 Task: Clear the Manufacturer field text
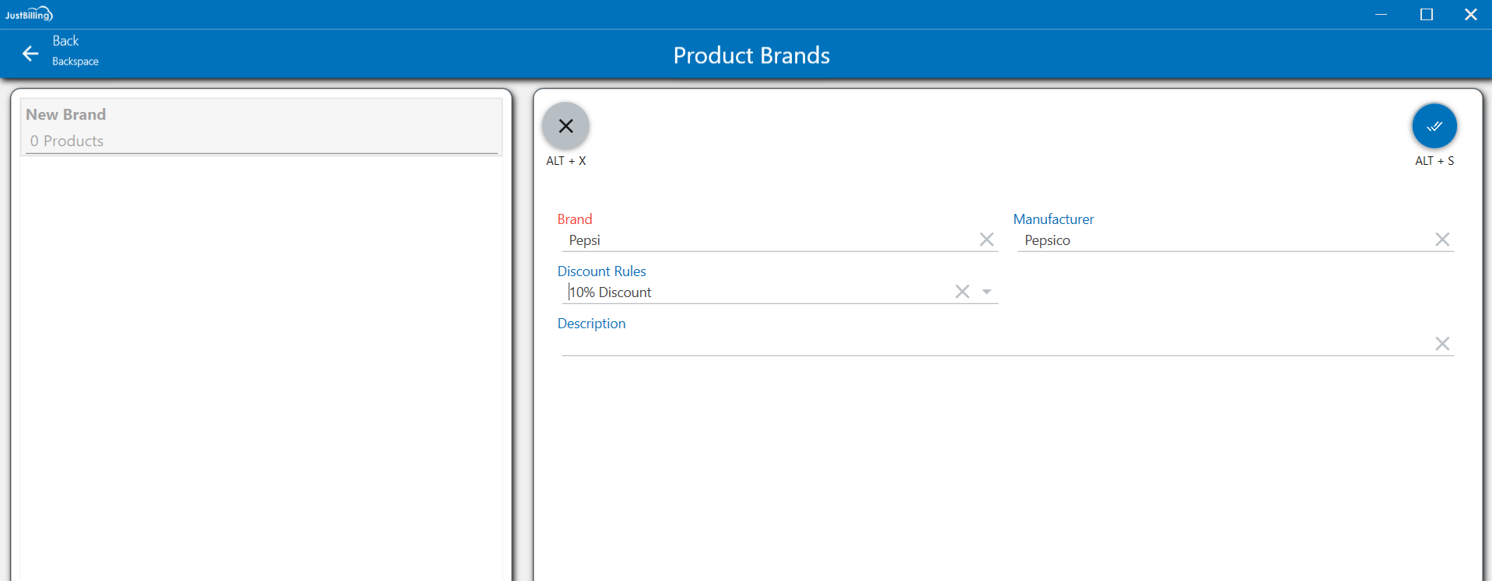(1441, 240)
